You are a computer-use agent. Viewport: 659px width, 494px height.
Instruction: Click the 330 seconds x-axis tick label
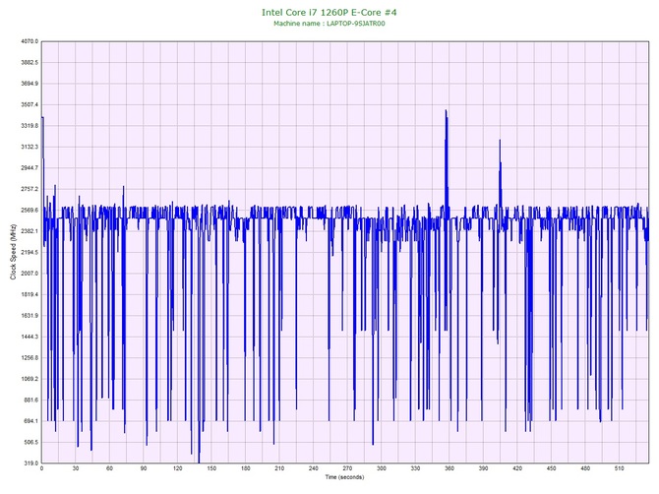click(x=416, y=468)
